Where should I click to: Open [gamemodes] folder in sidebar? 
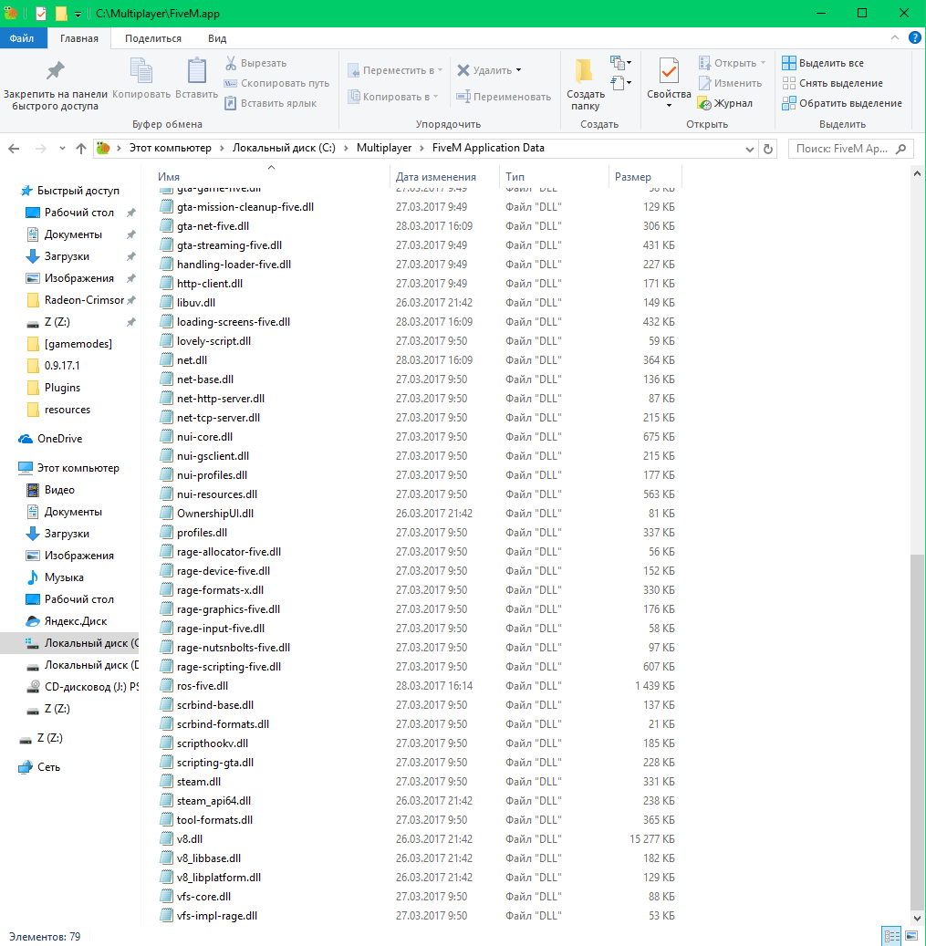click(x=70, y=344)
